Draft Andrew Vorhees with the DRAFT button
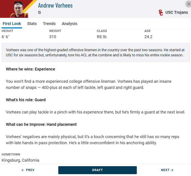 pos(97,170)
